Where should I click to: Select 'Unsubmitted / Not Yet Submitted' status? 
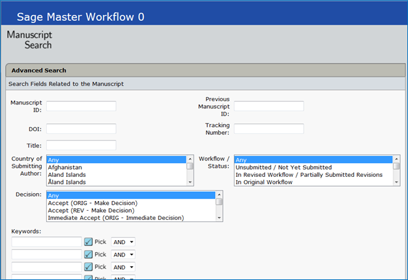click(284, 167)
